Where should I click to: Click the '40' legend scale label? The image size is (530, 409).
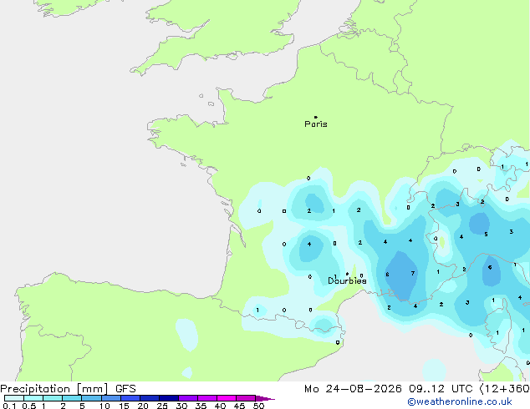pyautogui.click(x=220, y=406)
